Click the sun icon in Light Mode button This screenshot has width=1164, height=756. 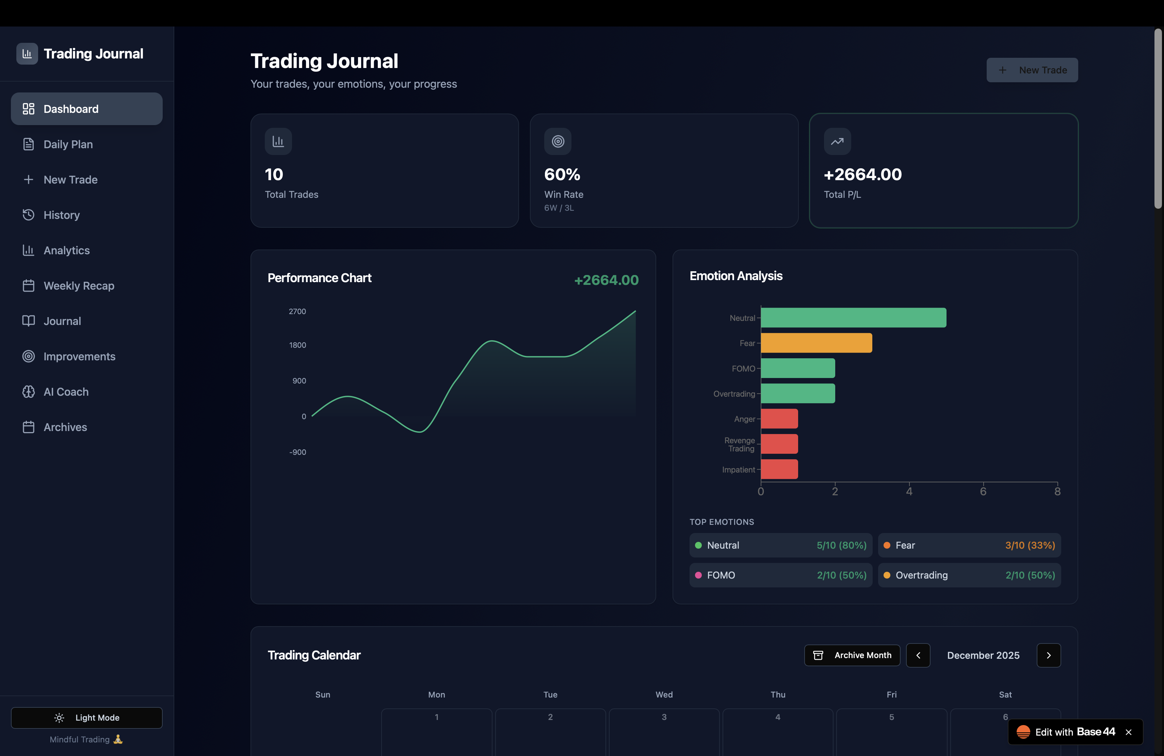(59, 718)
